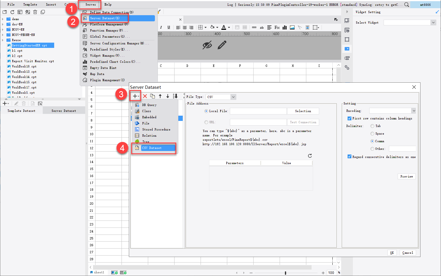441x276 pixels.
Task: Expand the demo folder
Action: coord(3,19)
